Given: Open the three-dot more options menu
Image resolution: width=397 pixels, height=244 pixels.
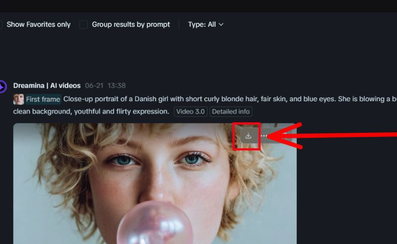Looking at the screenshot, I should point(264,136).
